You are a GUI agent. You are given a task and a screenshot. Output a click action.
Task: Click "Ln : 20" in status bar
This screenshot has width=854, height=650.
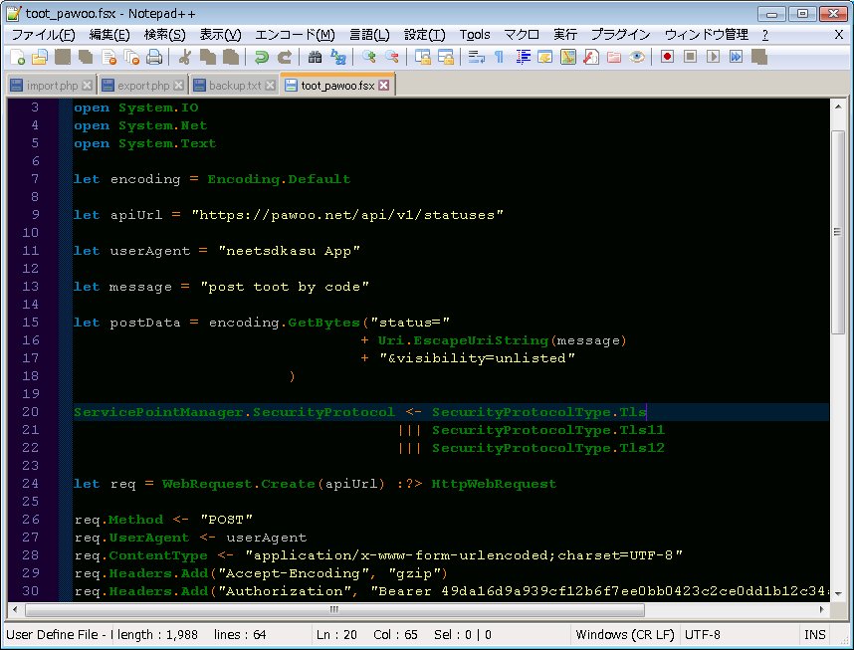pos(336,635)
